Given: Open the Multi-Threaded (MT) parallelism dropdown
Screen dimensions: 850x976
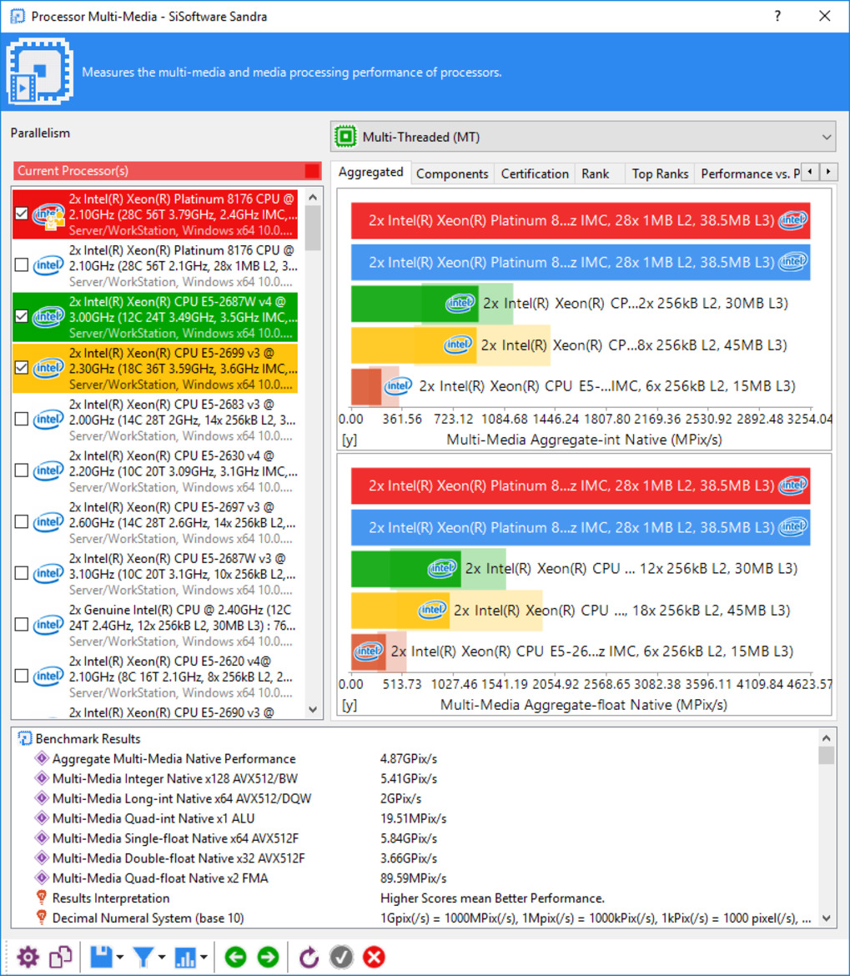Looking at the screenshot, I should pos(583,136).
